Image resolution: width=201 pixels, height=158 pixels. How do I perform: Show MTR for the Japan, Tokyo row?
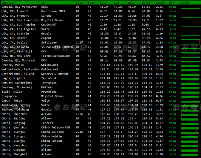(172, 101)
